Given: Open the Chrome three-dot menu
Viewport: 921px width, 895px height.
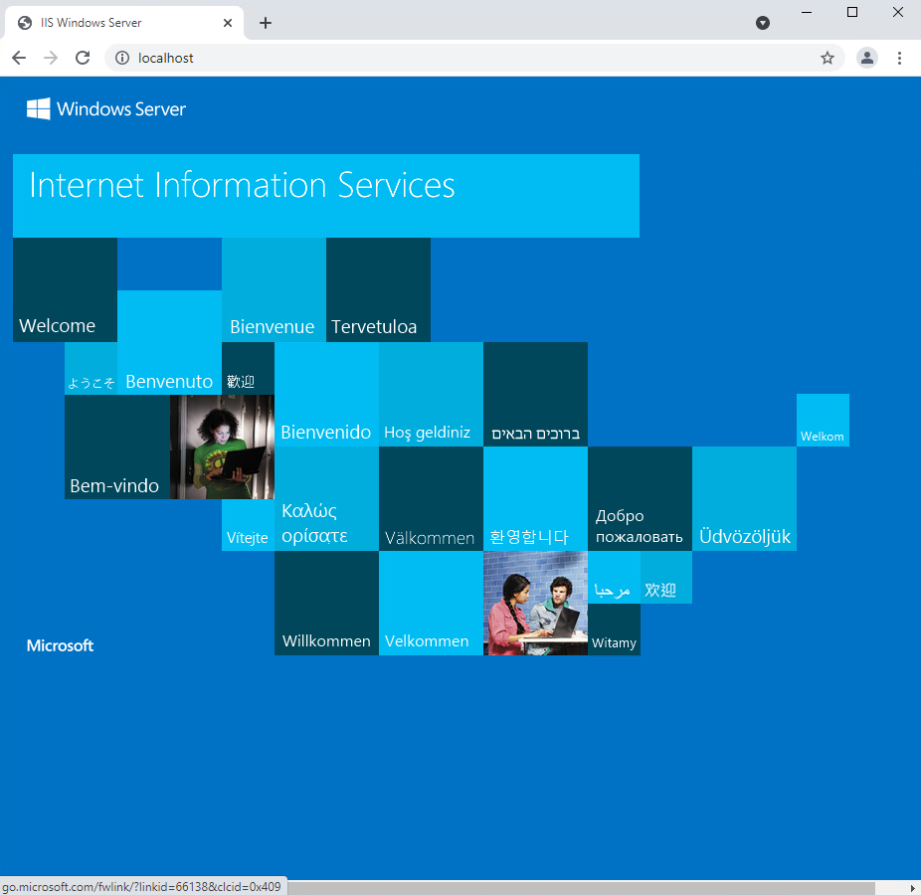Looking at the screenshot, I should [x=899, y=58].
